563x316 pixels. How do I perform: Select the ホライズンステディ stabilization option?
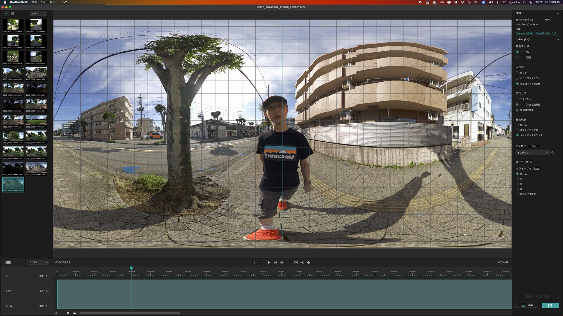pyautogui.click(x=517, y=78)
